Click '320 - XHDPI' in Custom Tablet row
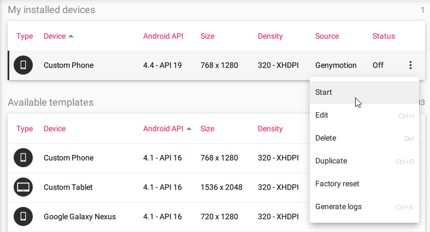This screenshot has height=232, width=430. [x=278, y=187]
